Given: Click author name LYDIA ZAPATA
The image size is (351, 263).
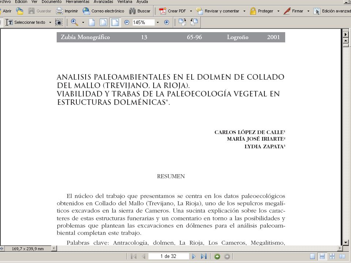Looking at the screenshot, I should click(x=265, y=146).
